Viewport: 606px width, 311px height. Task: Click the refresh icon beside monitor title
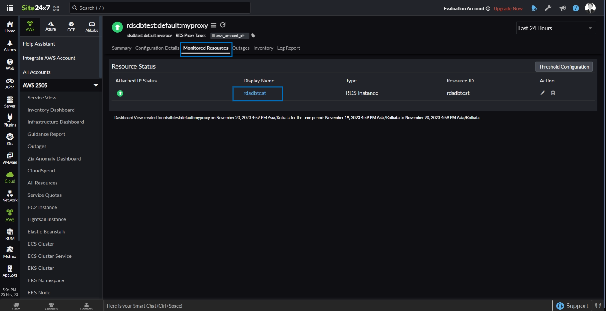click(x=223, y=25)
